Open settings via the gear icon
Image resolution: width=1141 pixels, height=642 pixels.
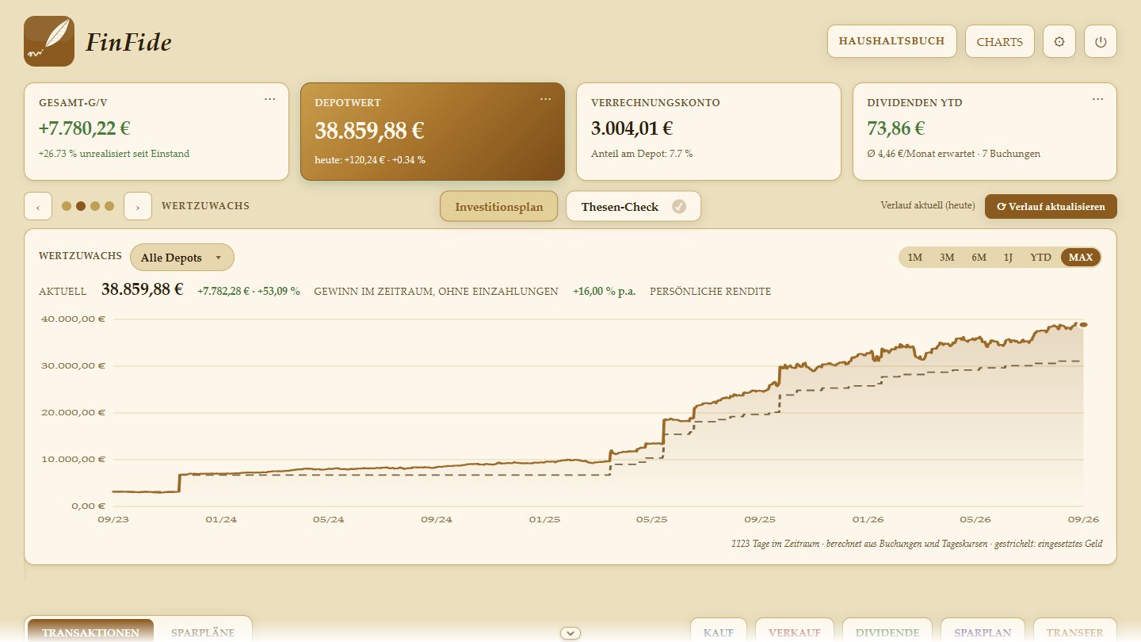[x=1059, y=42]
